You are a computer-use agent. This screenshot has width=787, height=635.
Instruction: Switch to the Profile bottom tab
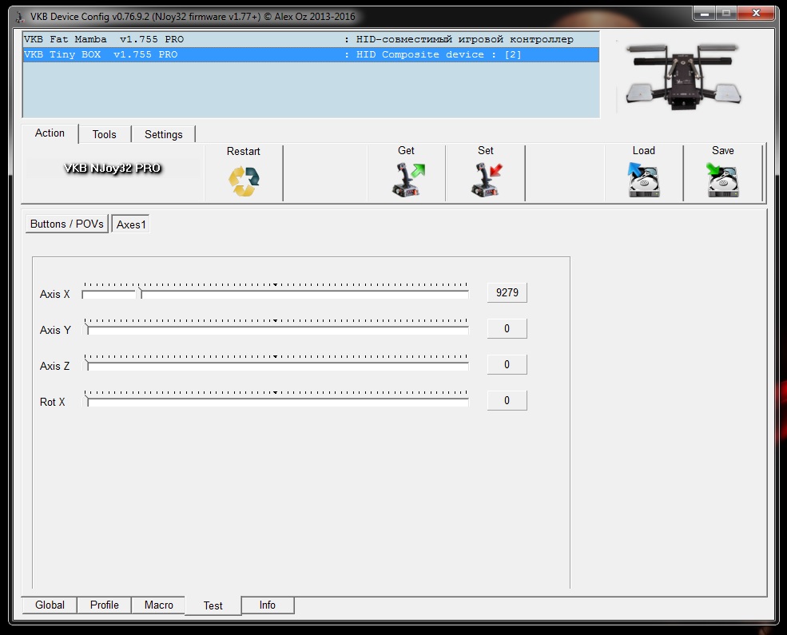coord(104,605)
